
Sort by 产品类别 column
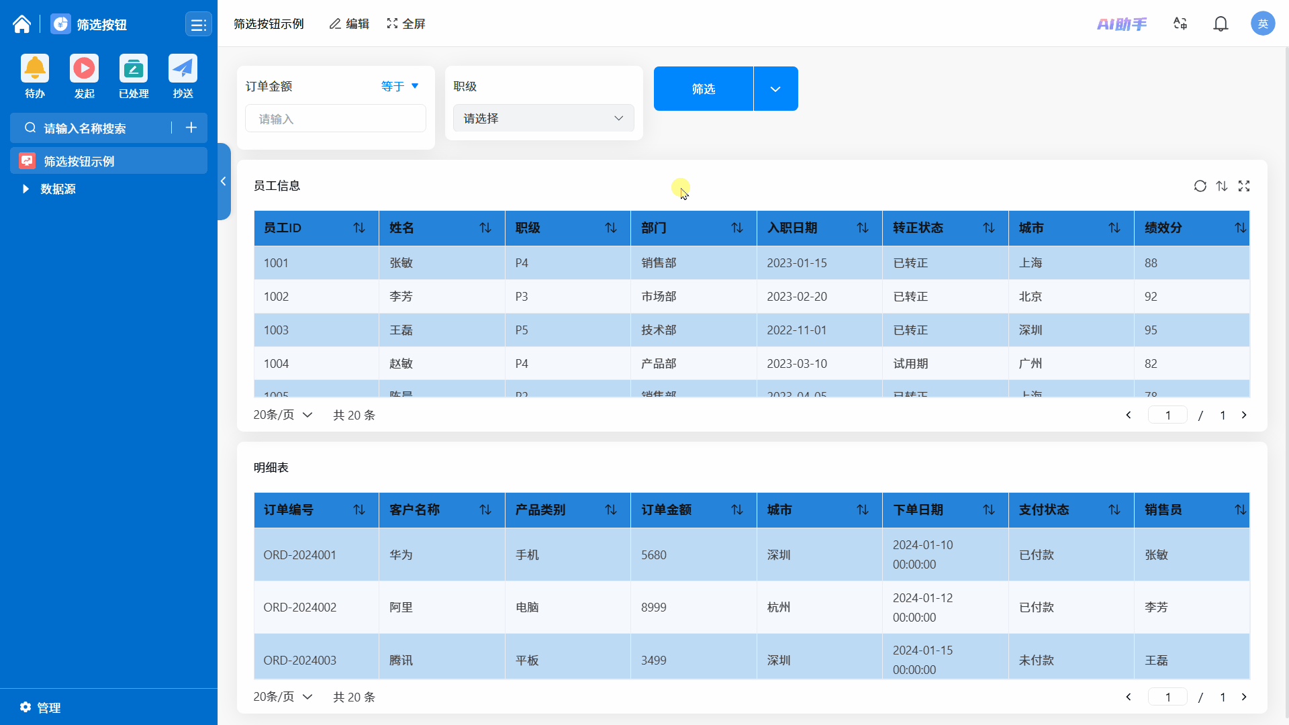[611, 510]
